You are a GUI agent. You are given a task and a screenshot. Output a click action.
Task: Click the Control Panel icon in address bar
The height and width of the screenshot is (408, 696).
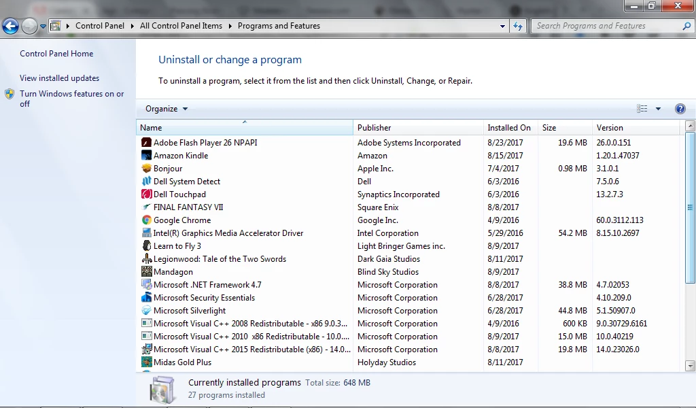tap(56, 26)
